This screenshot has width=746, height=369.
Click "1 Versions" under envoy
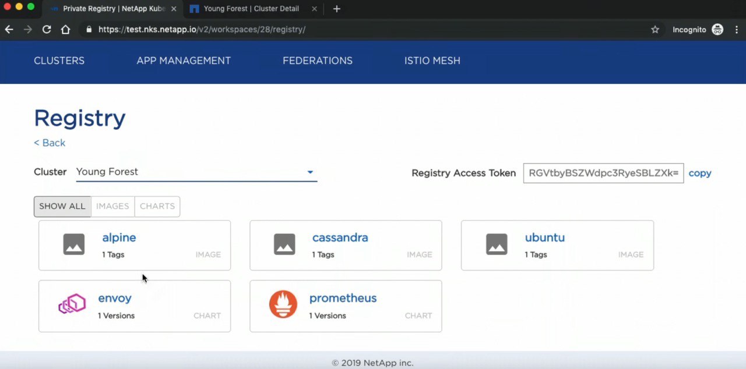(116, 315)
